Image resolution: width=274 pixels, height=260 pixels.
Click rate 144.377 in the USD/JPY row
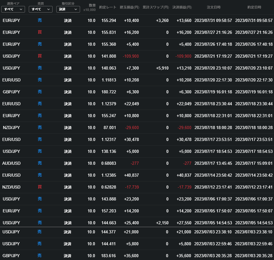pyautogui.click(x=108, y=232)
